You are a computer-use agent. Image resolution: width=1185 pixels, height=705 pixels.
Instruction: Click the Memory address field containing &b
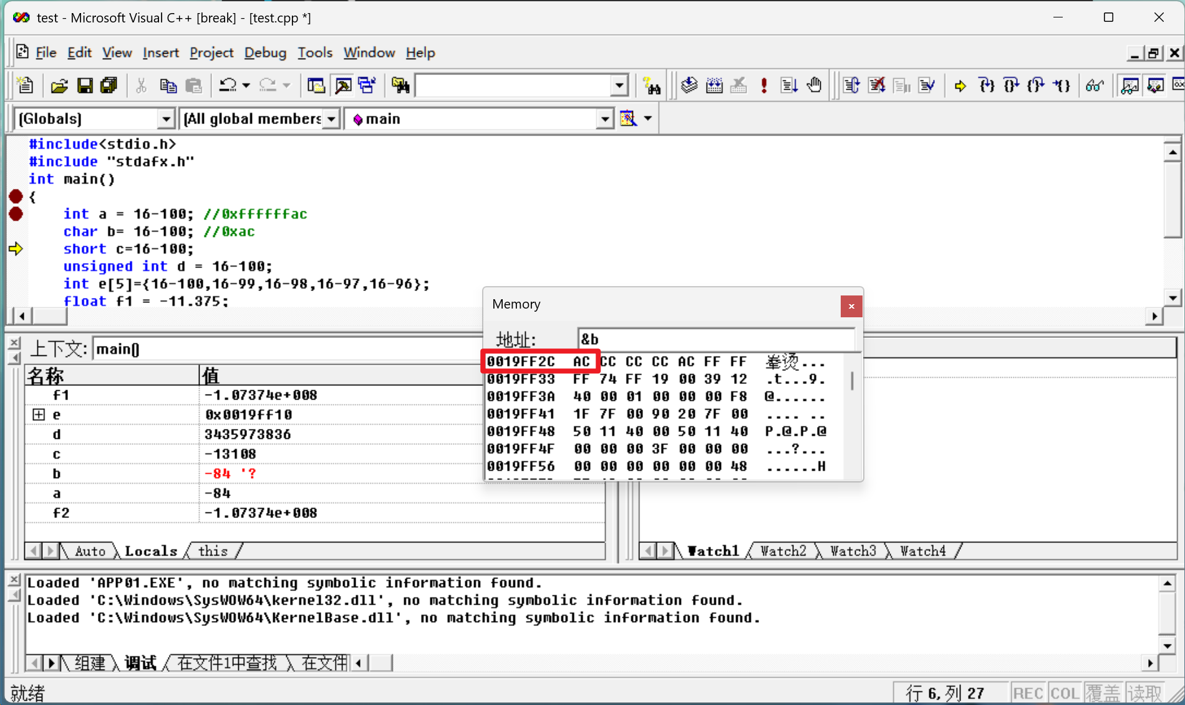click(716, 339)
